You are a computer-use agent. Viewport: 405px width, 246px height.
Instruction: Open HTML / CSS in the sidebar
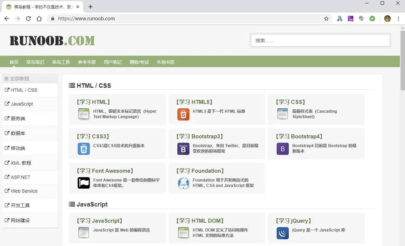tap(30, 90)
